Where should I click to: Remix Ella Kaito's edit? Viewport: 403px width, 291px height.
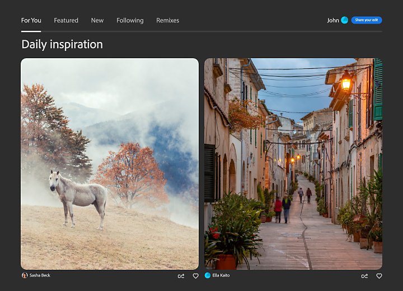pos(364,276)
